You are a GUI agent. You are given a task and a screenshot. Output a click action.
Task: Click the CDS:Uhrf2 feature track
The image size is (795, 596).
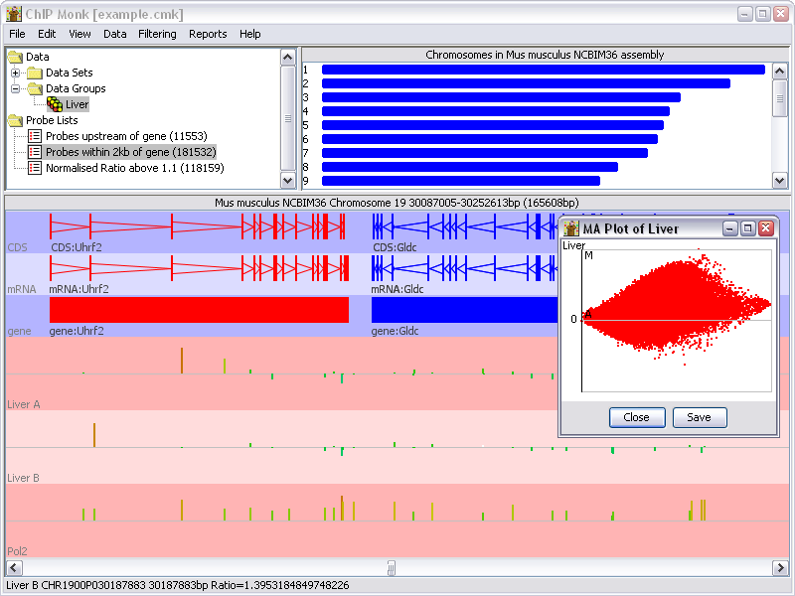click(198, 226)
